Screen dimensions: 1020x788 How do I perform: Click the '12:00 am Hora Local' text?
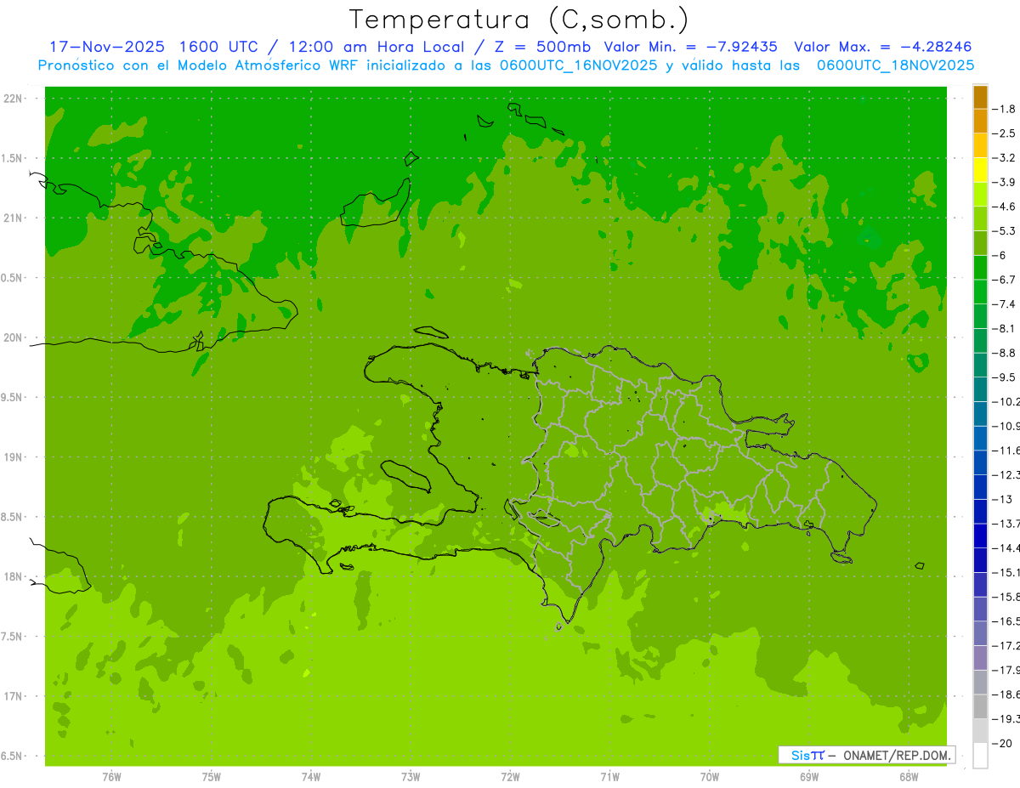pos(377,47)
